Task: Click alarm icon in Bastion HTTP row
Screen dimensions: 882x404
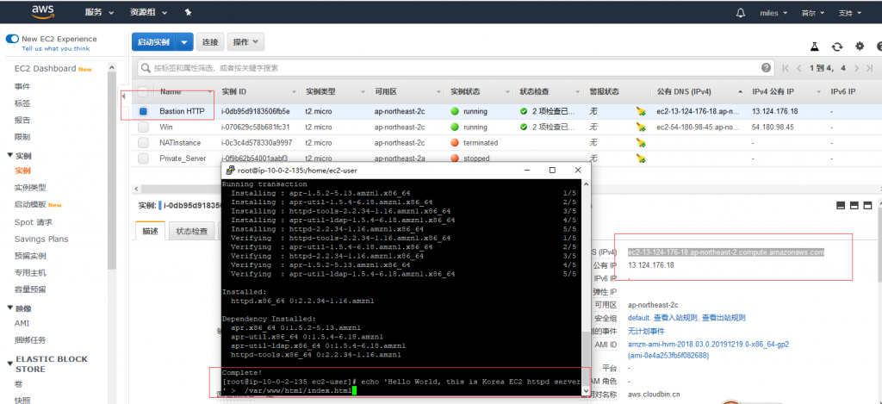Action: 641,111
